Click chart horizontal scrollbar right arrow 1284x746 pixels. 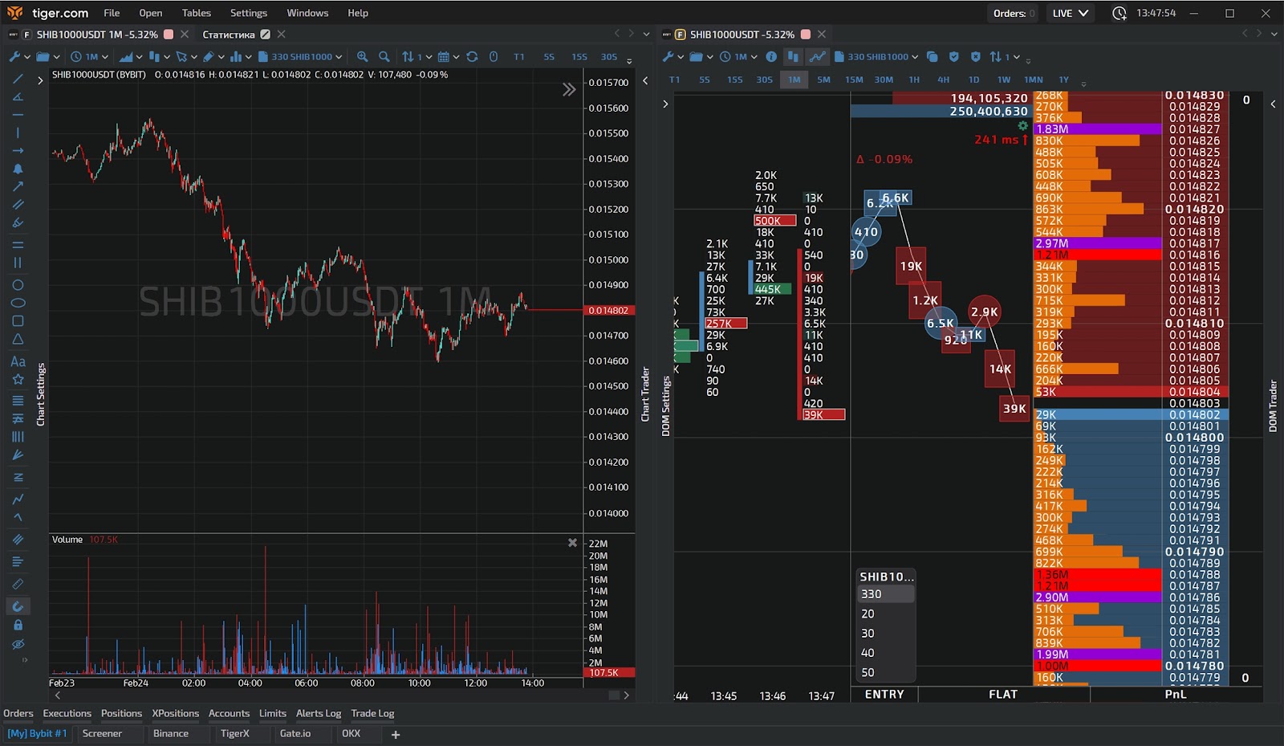[627, 695]
